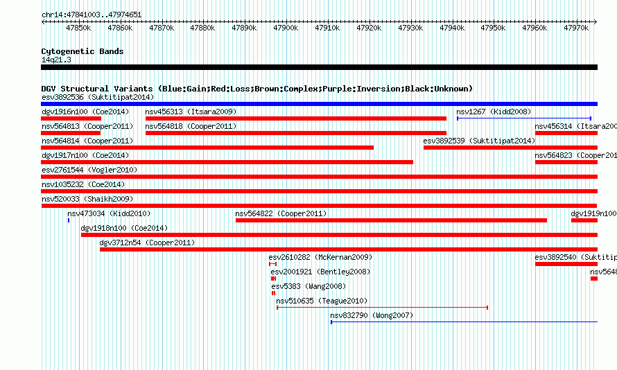
Task: Select the thin red nsv510635 loss line
Action: point(383,308)
